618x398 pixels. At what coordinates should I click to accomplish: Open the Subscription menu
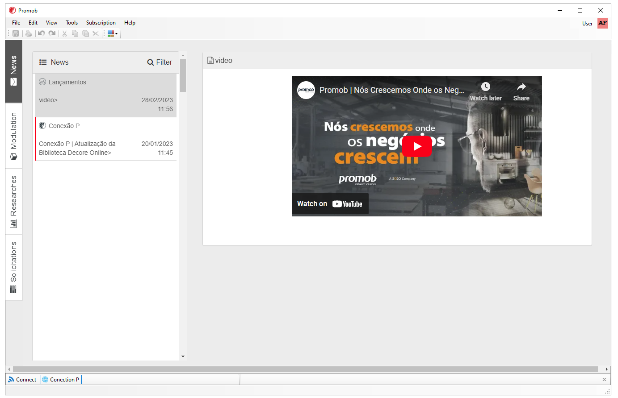pos(101,23)
